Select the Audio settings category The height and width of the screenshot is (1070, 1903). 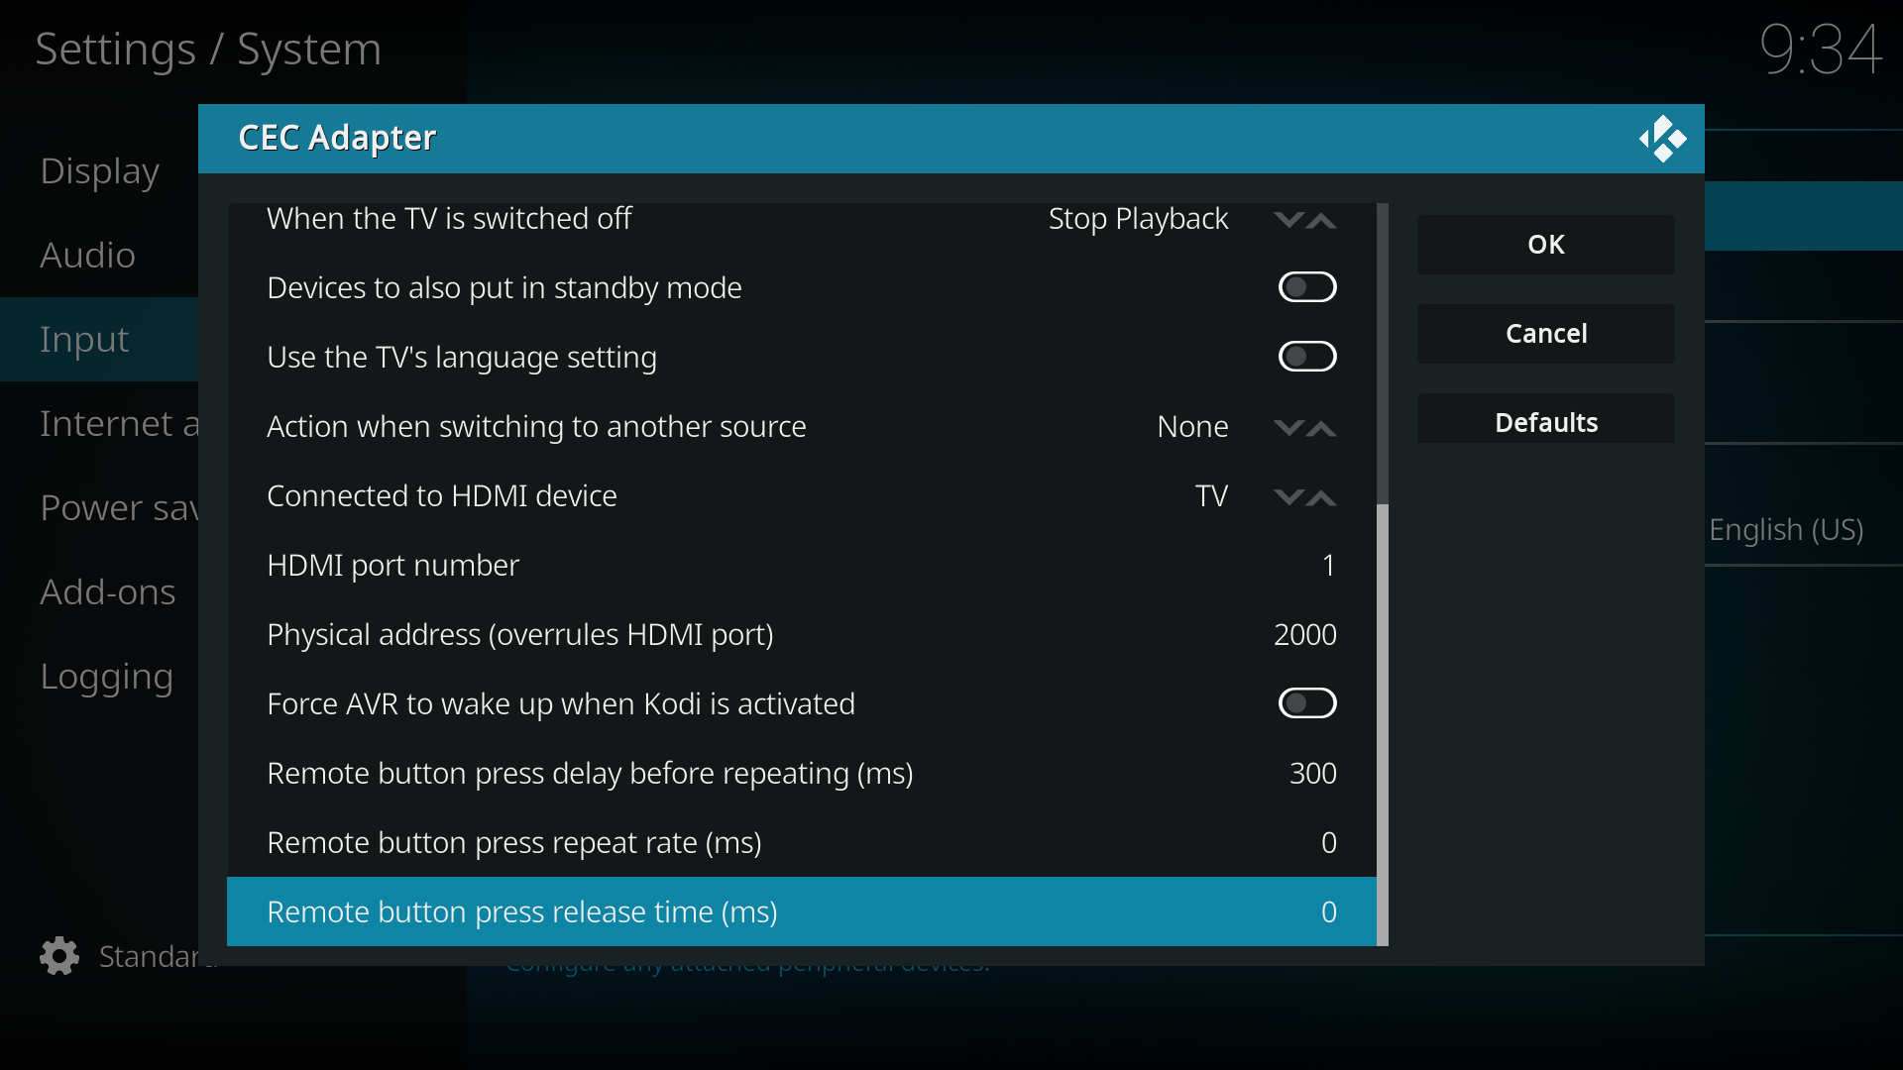[x=87, y=256]
